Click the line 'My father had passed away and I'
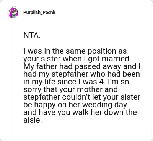 coord(82,67)
